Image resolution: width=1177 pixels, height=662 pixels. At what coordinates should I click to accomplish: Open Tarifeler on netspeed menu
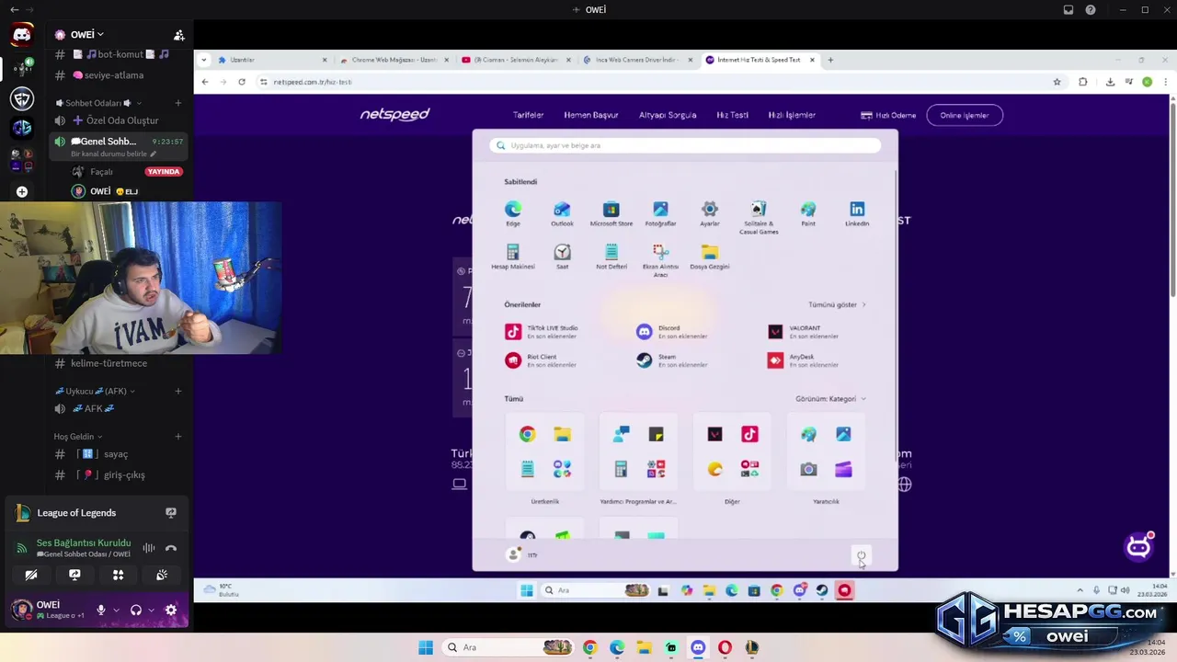[528, 115]
